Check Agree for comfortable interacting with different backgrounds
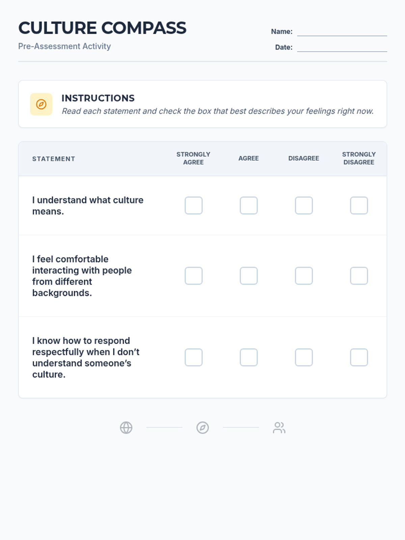This screenshot has height=540, width=405. (x=249, y=276)
